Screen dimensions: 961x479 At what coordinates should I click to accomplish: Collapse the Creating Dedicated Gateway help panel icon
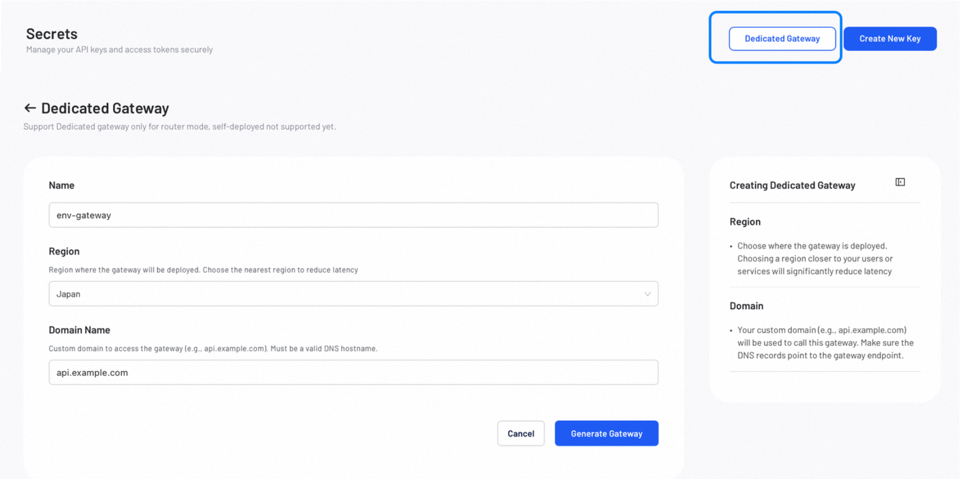click(x=900, y=182)
